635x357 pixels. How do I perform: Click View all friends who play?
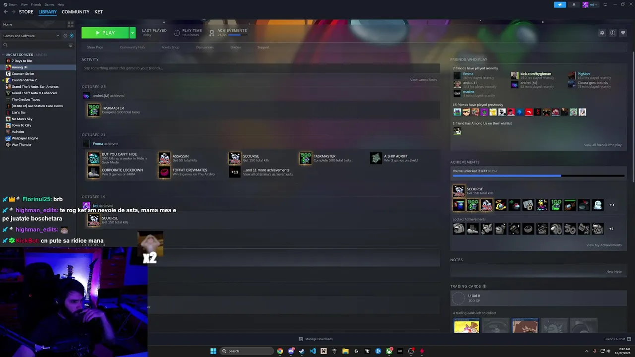[x=603, y=145]
